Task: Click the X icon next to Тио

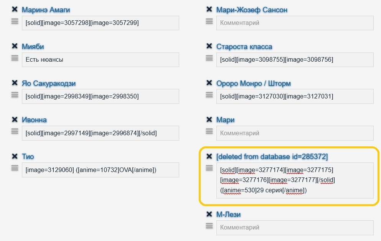Action: click(15, 156)
